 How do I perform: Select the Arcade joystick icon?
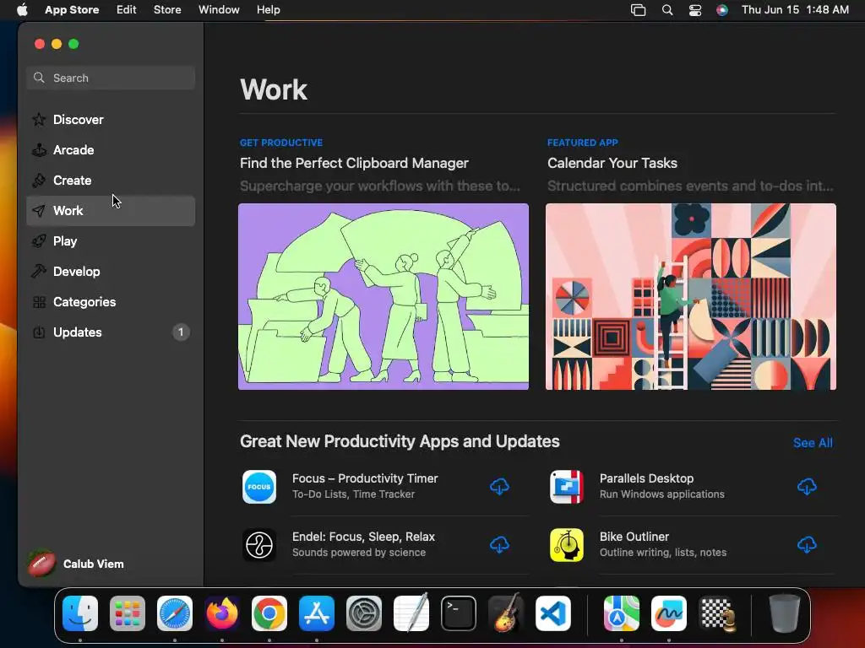pos(39,150)
